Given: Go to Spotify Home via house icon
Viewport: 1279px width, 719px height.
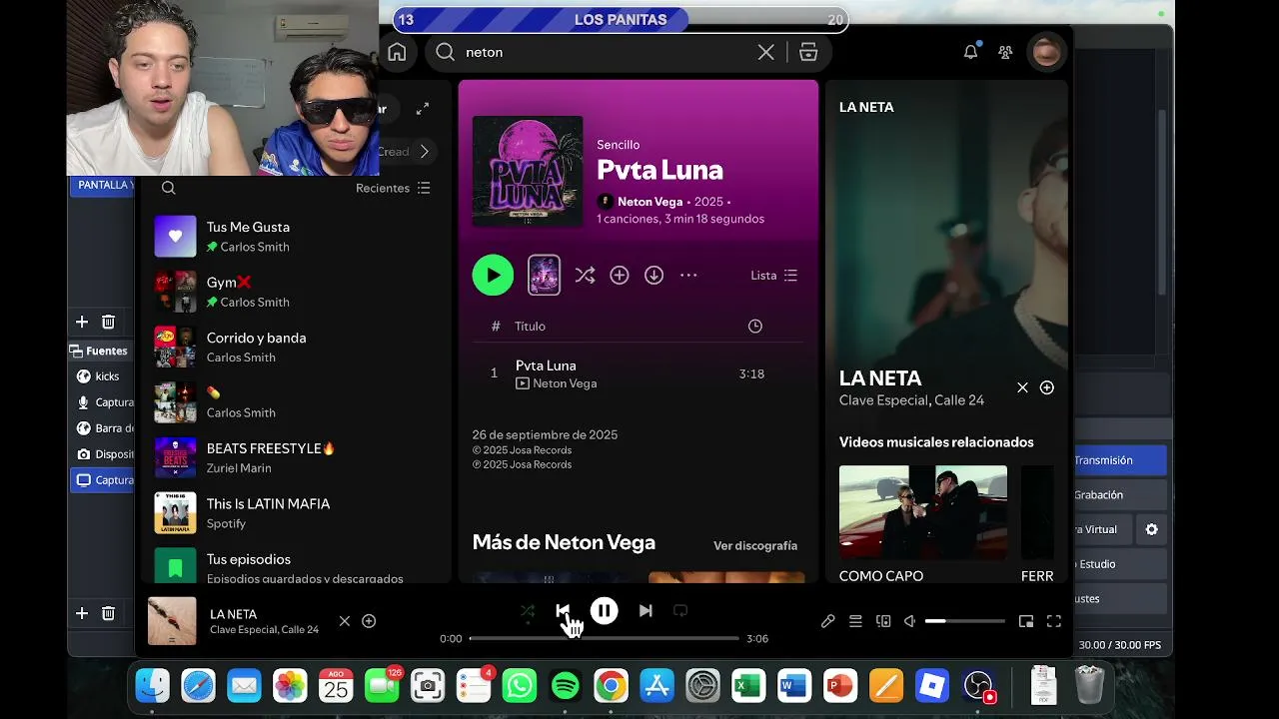Looking at the screenshot, I should [397, 52].
